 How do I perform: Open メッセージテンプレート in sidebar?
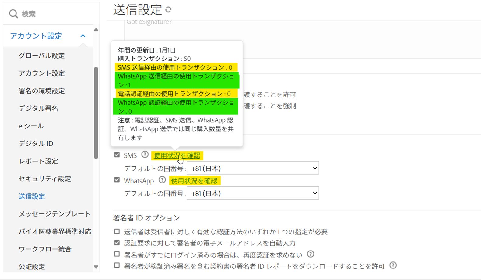pos(55,214)
